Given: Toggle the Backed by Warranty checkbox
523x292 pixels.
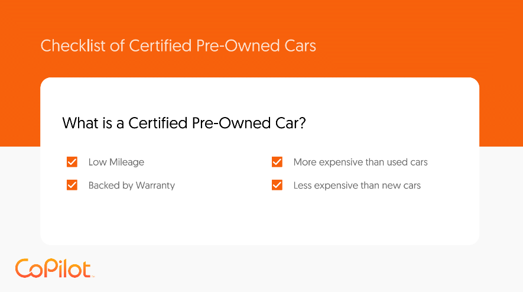Looking at the screenshot, I should coord(72,185).
